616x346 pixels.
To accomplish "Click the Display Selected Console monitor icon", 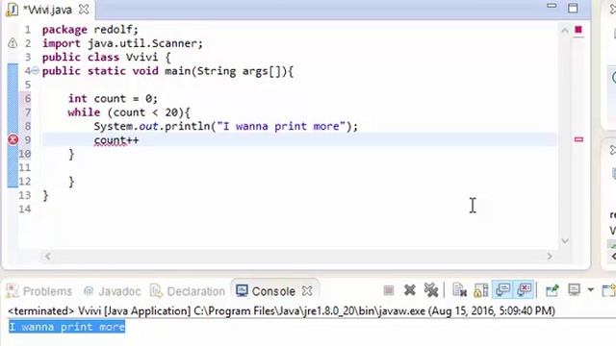I will (x=574, y=290).
